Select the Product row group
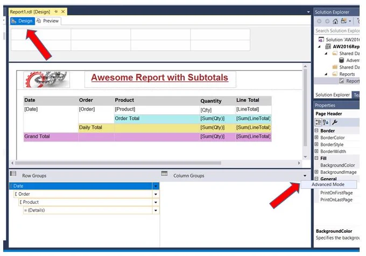366x256 pixels. (86, 202)
